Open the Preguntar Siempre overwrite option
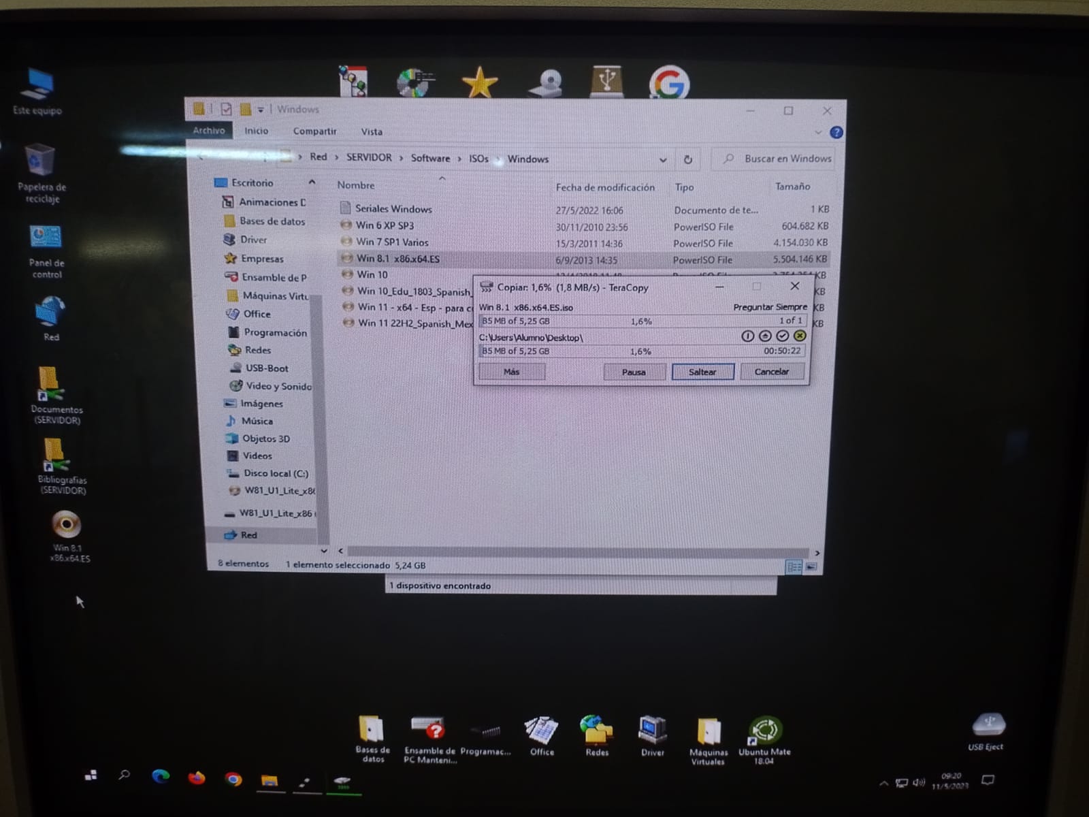 pyautogui.click(x=770, y=307)
